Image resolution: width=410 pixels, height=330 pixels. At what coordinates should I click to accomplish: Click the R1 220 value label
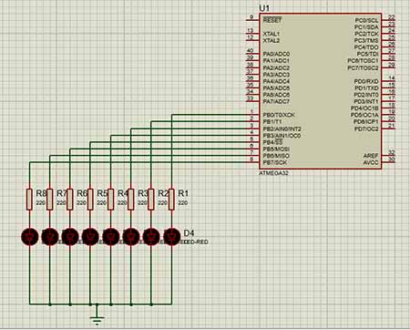[x=182, y=202]
